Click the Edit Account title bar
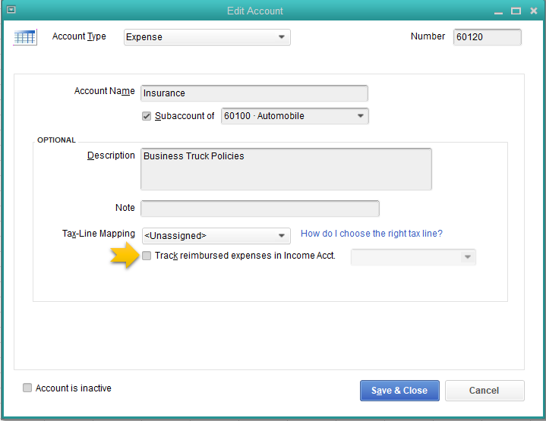Image resolution: width=546 pixels, height=421 pixels. (x=255, y=11)
